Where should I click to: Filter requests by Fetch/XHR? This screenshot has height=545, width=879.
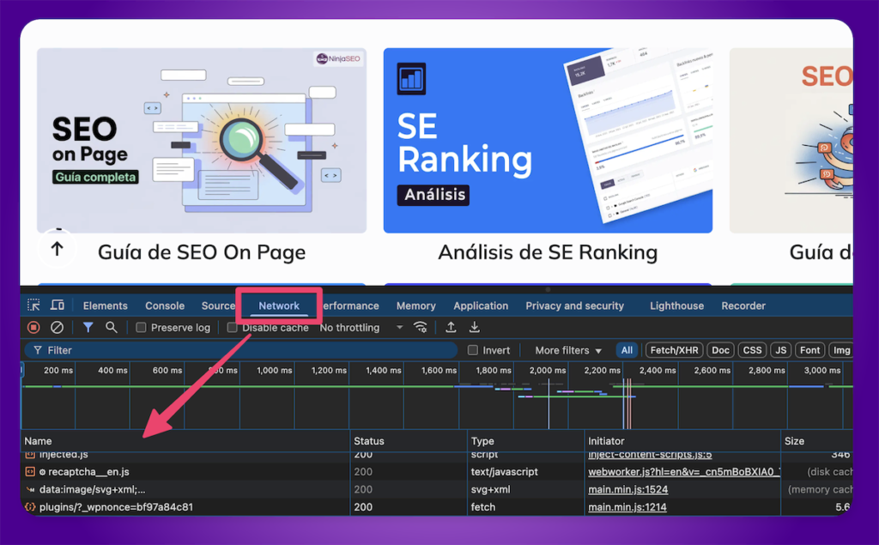pyautogui.click(x=674, y=350)
